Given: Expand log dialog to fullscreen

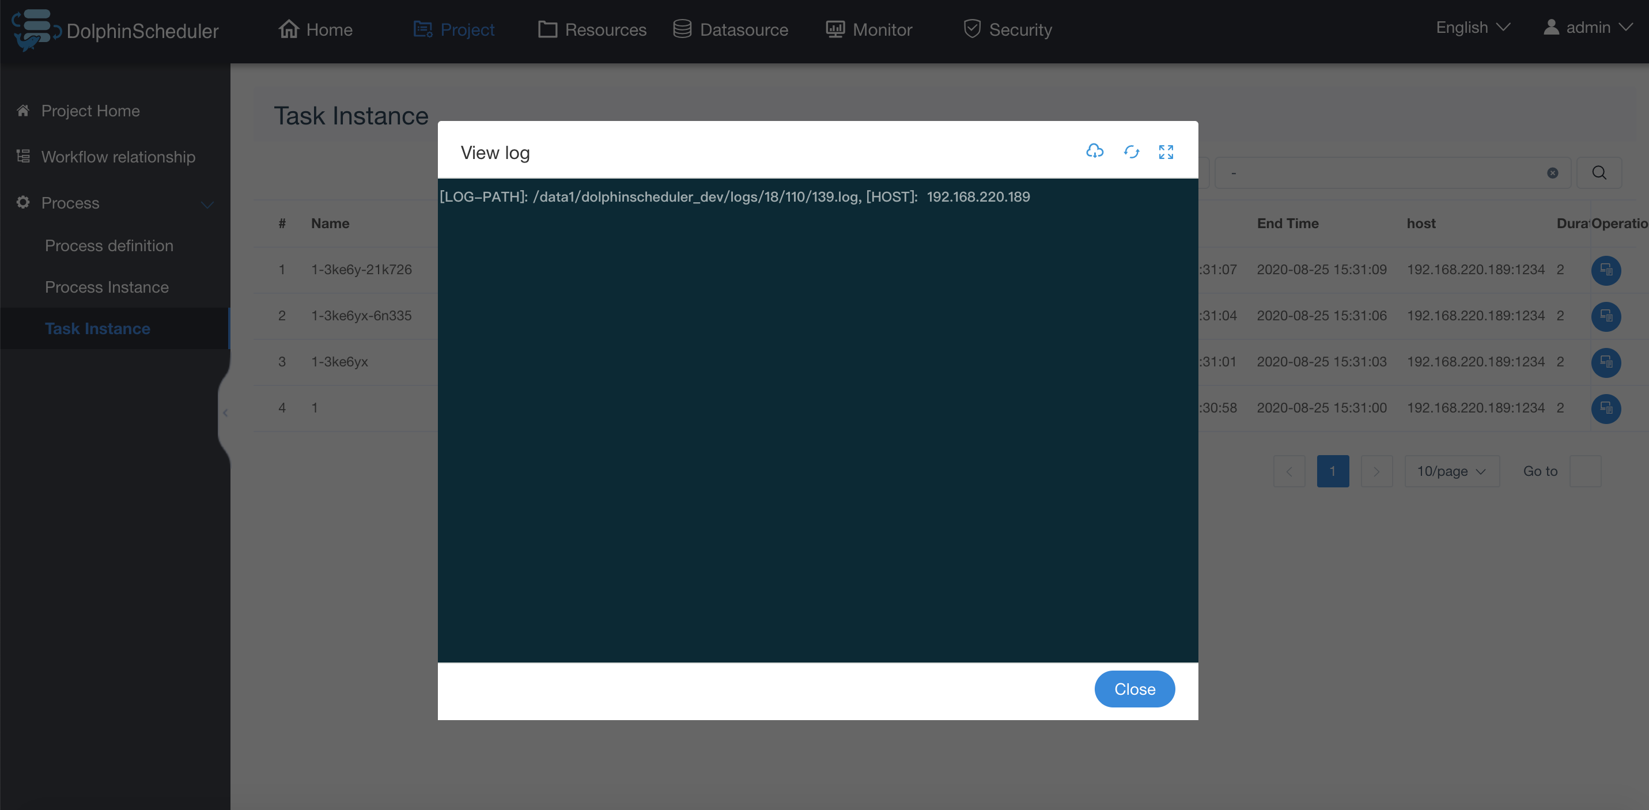Looking at the screenshot, I should click(x=1166, y=152).
